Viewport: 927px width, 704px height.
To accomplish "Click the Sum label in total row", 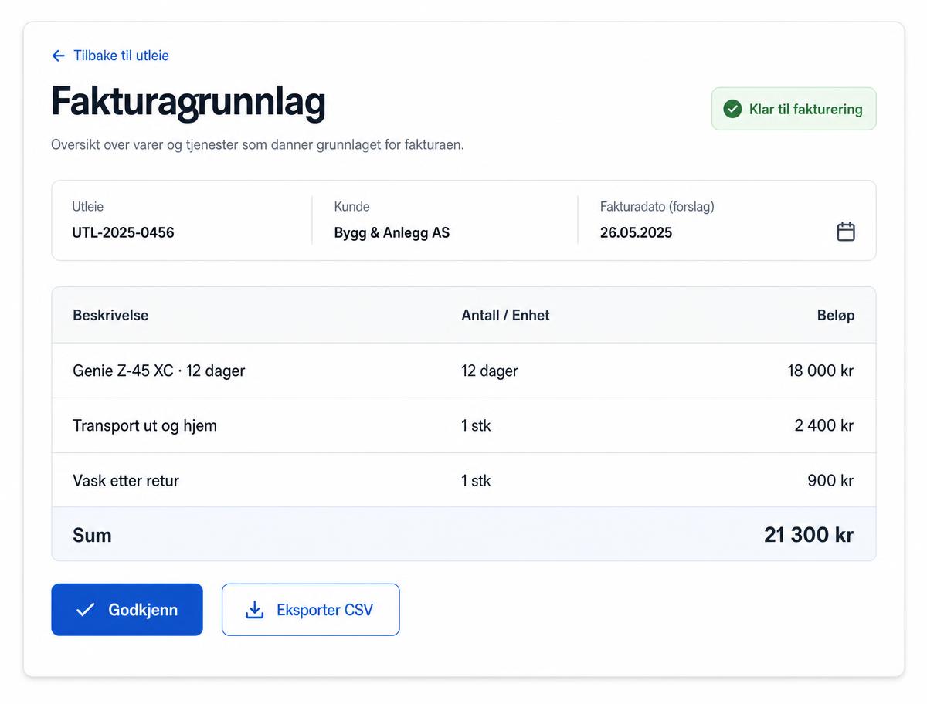I will point(92,535).
